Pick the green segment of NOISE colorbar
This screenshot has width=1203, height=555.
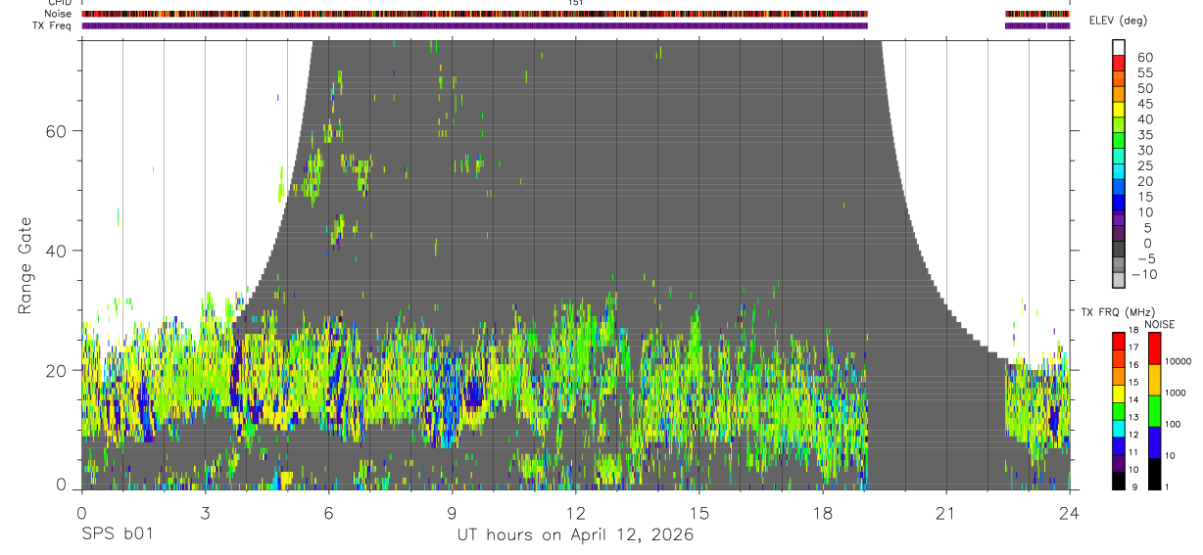pos(1154,411)
